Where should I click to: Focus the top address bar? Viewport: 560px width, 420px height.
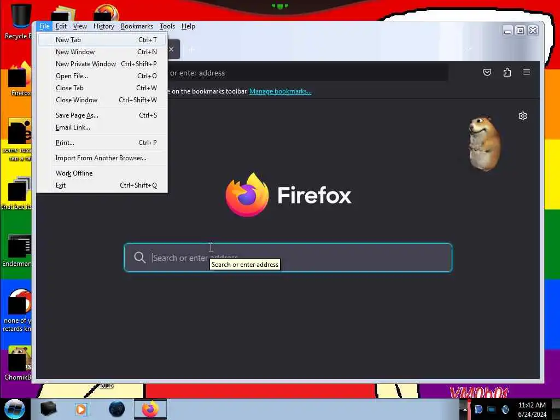point(307,73)
